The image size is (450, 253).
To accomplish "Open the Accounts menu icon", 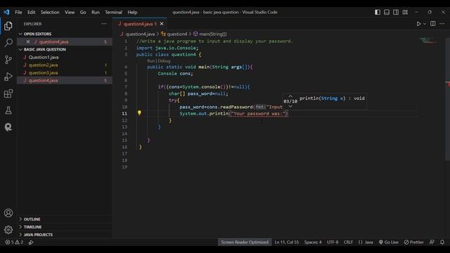I will point(8,213).
